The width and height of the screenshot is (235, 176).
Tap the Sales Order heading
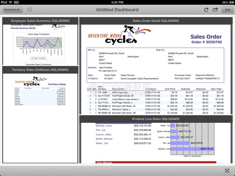tap(206, 37)
